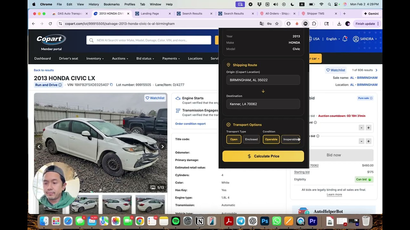Click Calculate Price button

tap(263, 156)
